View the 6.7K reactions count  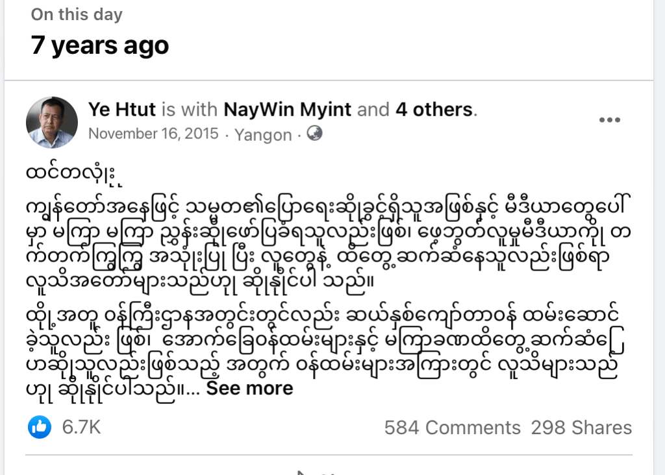click(81, 428)
